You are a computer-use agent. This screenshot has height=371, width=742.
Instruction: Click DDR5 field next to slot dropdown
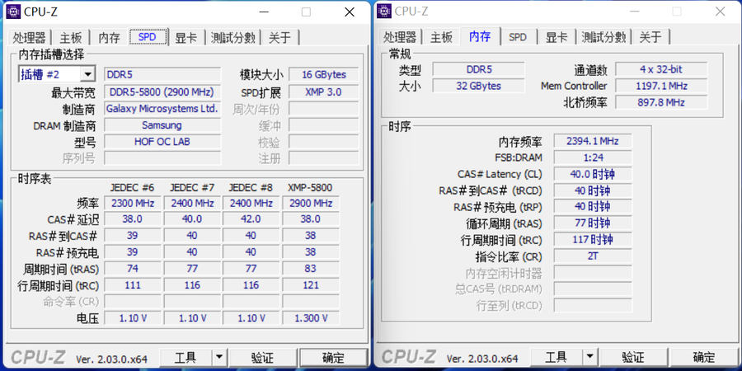pos(162,75)
